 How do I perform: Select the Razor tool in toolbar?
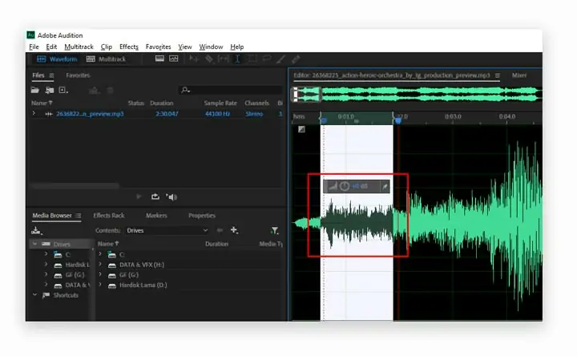pyautogui.click(x=209, y=59)
